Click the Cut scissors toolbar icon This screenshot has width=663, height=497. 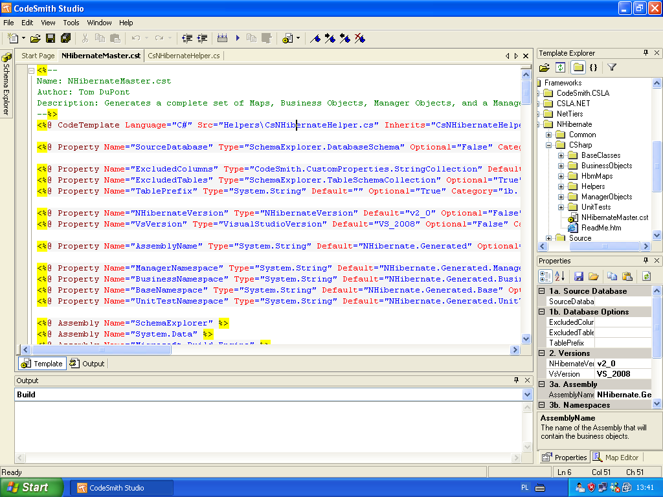coord(85,38)
